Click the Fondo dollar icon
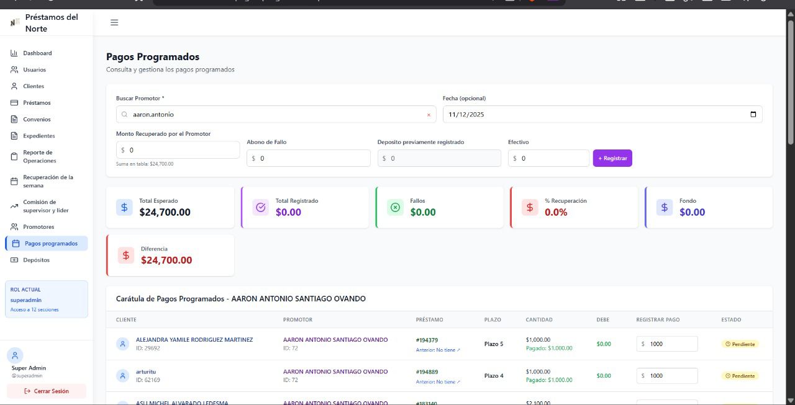Screen dimensions: 795x405 click(665, 207)
